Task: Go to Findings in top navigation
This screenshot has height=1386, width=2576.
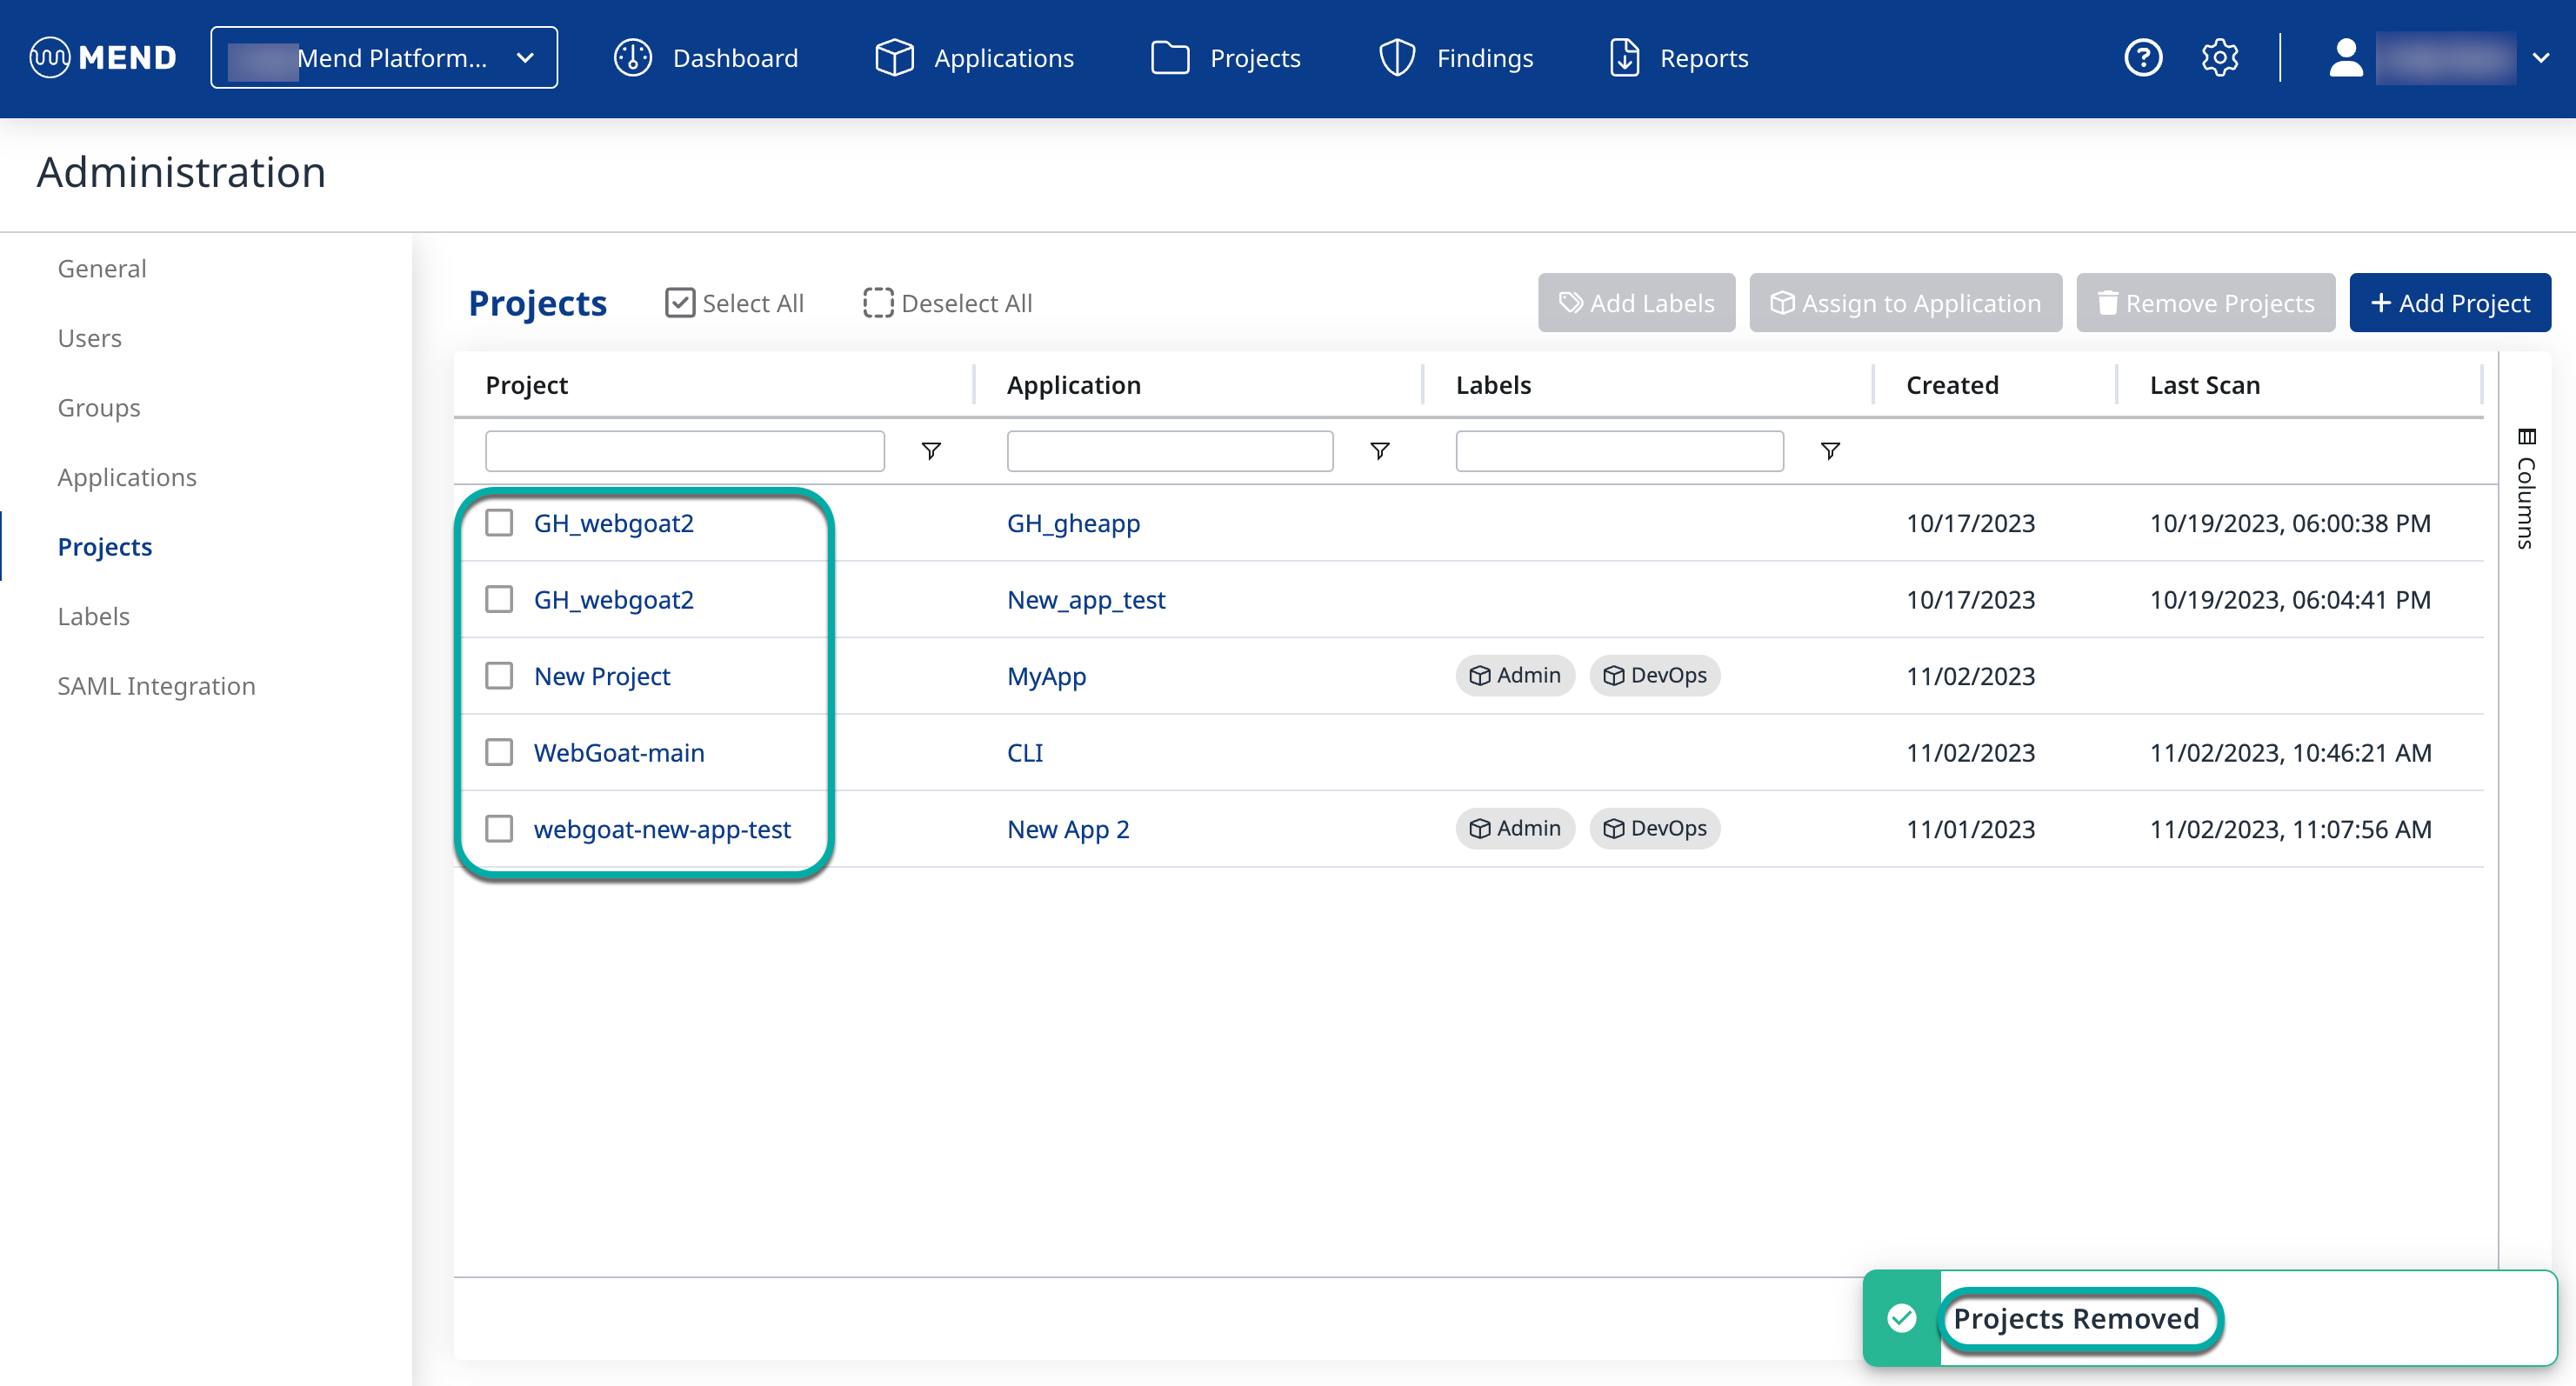Action: tap(1456, 58)
